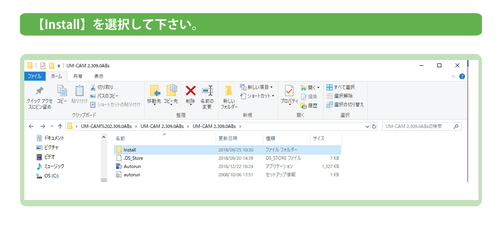
Task: Click the Select All option
Action: [x=340, y=87]
